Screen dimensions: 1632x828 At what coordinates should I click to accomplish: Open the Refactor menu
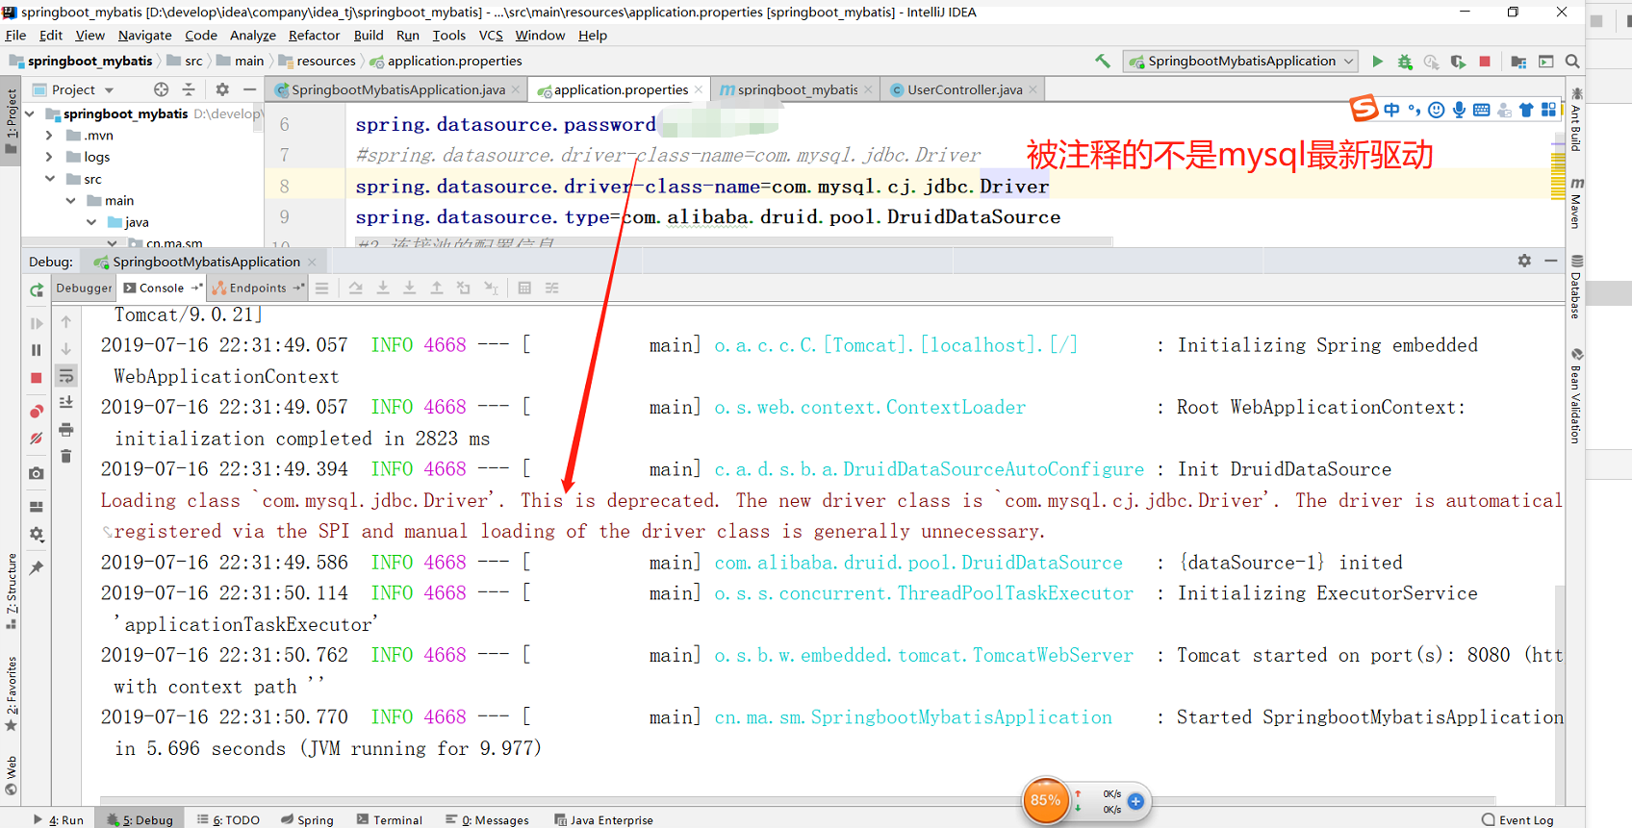[x=314, y=36]
